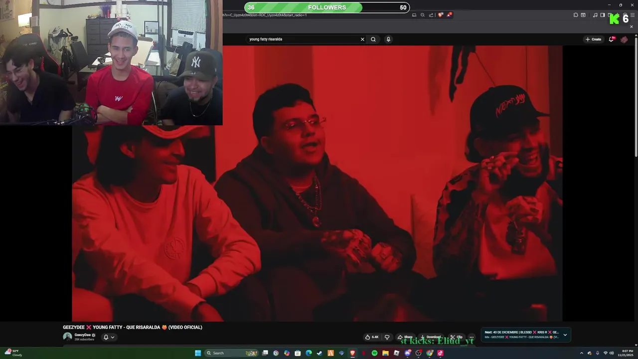The height and width of the screenshot is (359, 638).
Task: Toggle the GeezyDee notification bell dropdown
Action: click(x=109, y=337)
